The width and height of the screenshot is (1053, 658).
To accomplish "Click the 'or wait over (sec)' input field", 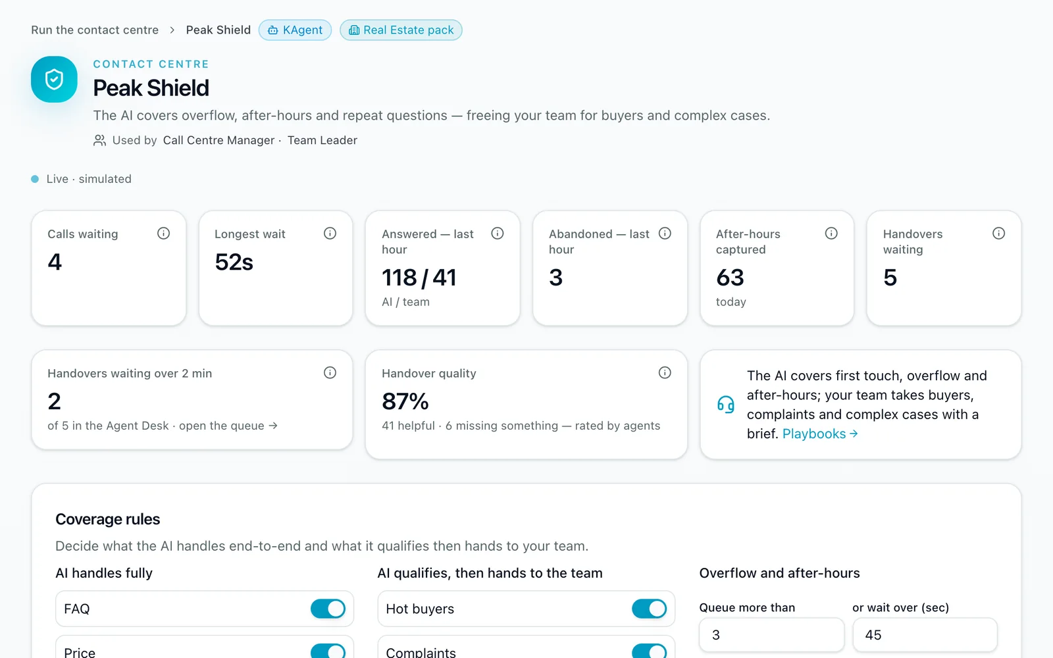I will click(x=925, y=635).
